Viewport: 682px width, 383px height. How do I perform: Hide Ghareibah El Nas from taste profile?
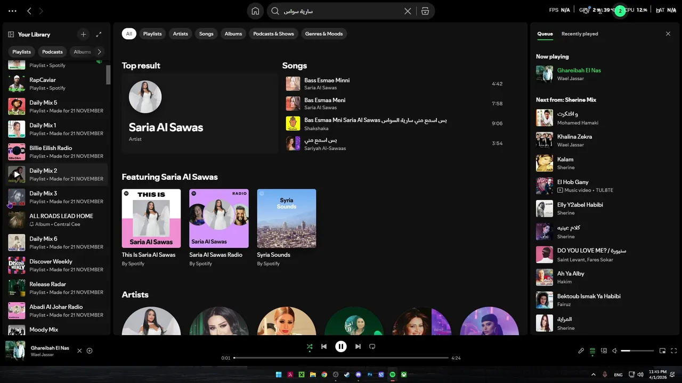tap(79, 351)
